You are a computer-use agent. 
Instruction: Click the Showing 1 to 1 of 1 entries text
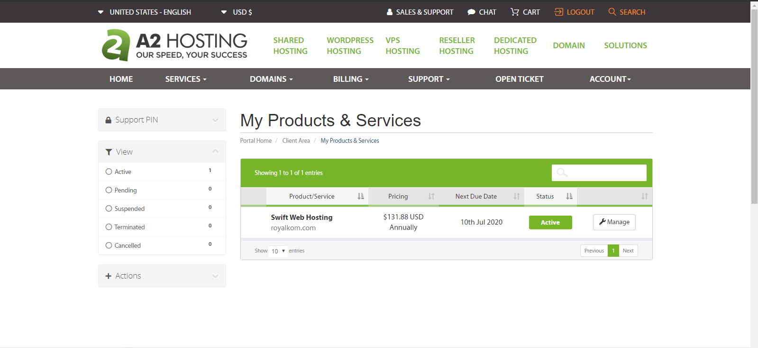click(x=289, y=173)
